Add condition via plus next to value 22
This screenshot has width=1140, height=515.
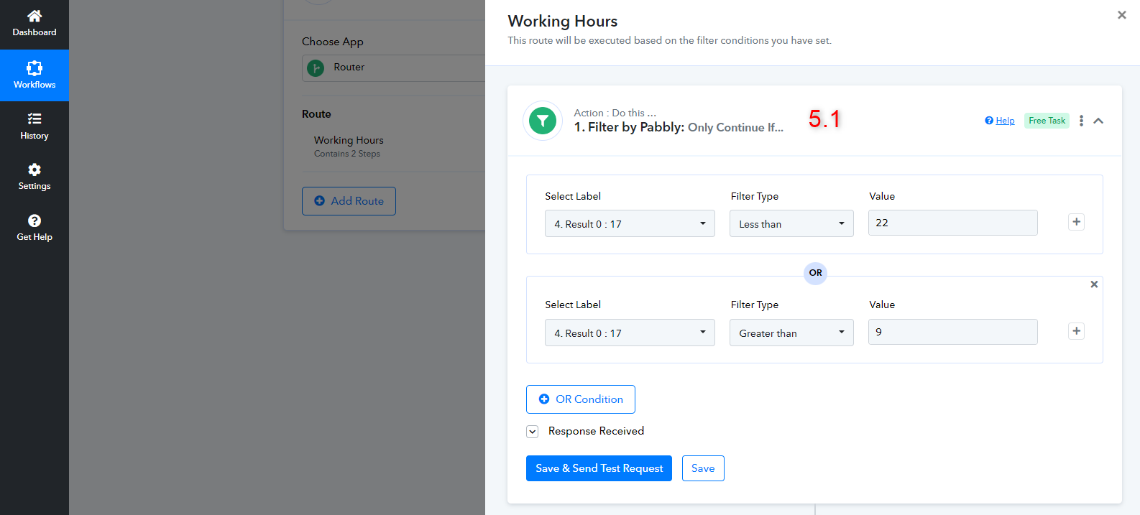pyautogui.click(x=1076, y=222)
